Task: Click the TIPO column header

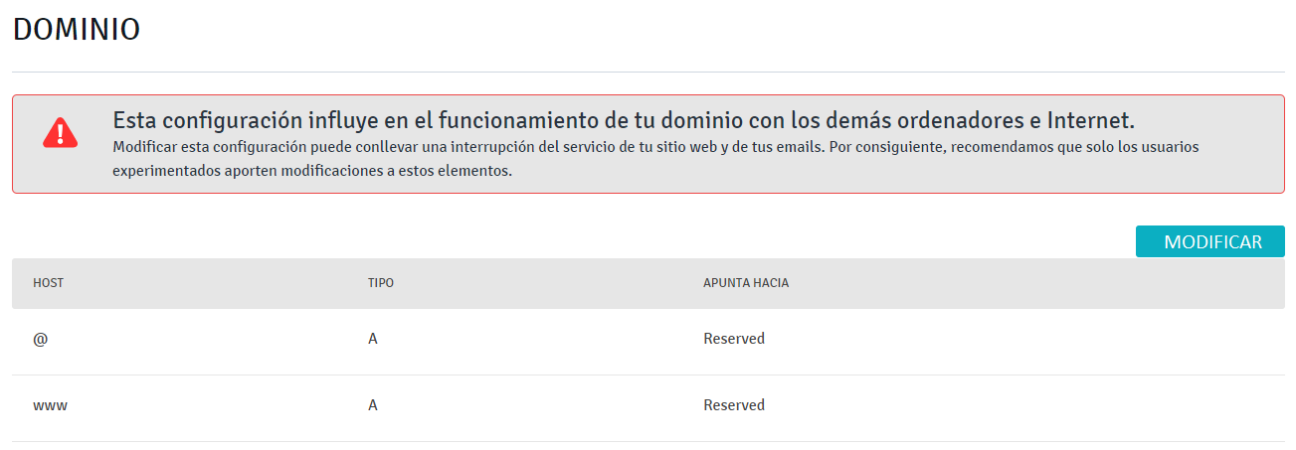Action: [381, 283]
